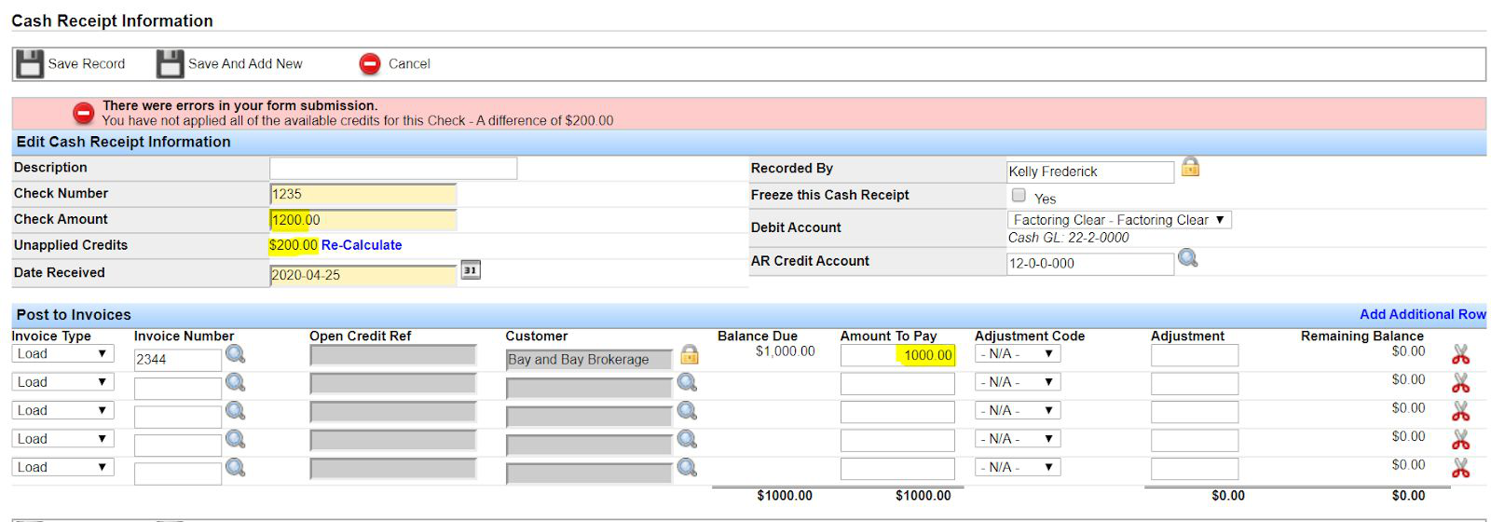This screenshot has width=1491, height=522.
Task: Click customer search magnifier in fourth row
Action: click(x=687, y=439)
